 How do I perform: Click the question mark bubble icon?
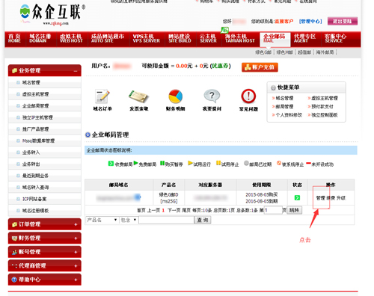click(x=212, y=96)
